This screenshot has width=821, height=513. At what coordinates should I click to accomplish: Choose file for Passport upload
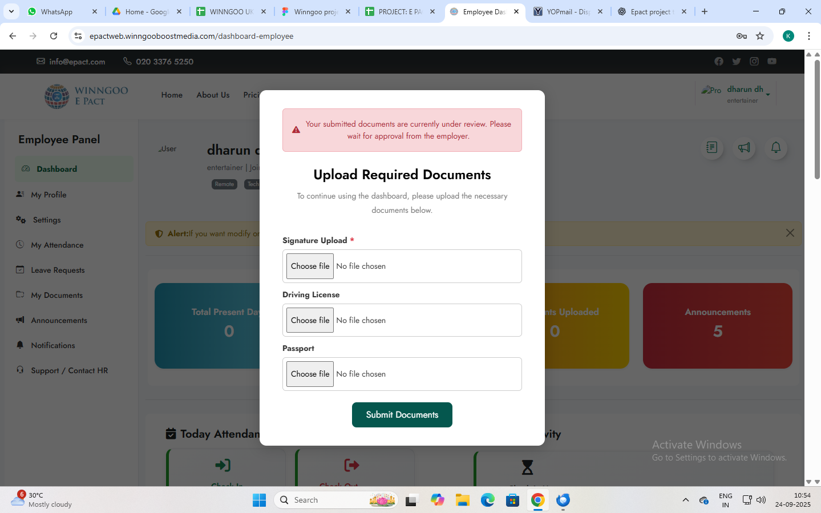point(310,374)
